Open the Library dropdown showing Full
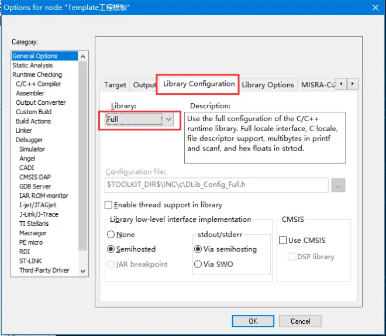 click(x=139, y=119)
